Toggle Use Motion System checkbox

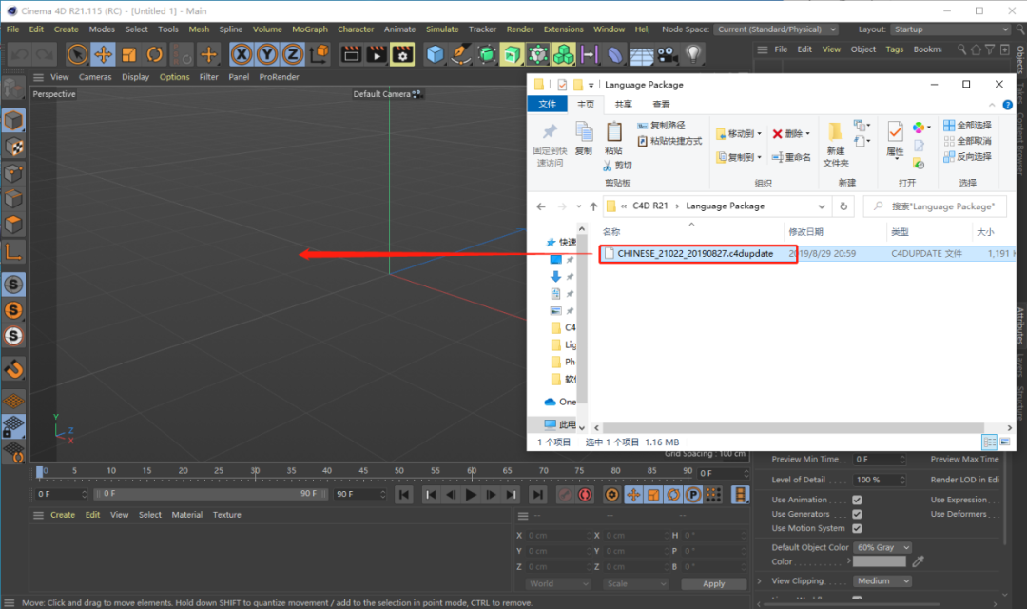(x=857, y=528)
